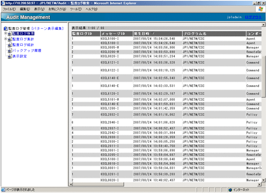267x194 pixels.
Task: Sort by the メッセージID column header
Action: pos(113,34)
